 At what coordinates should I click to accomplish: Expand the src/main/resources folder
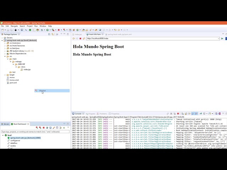pos(5,46)
